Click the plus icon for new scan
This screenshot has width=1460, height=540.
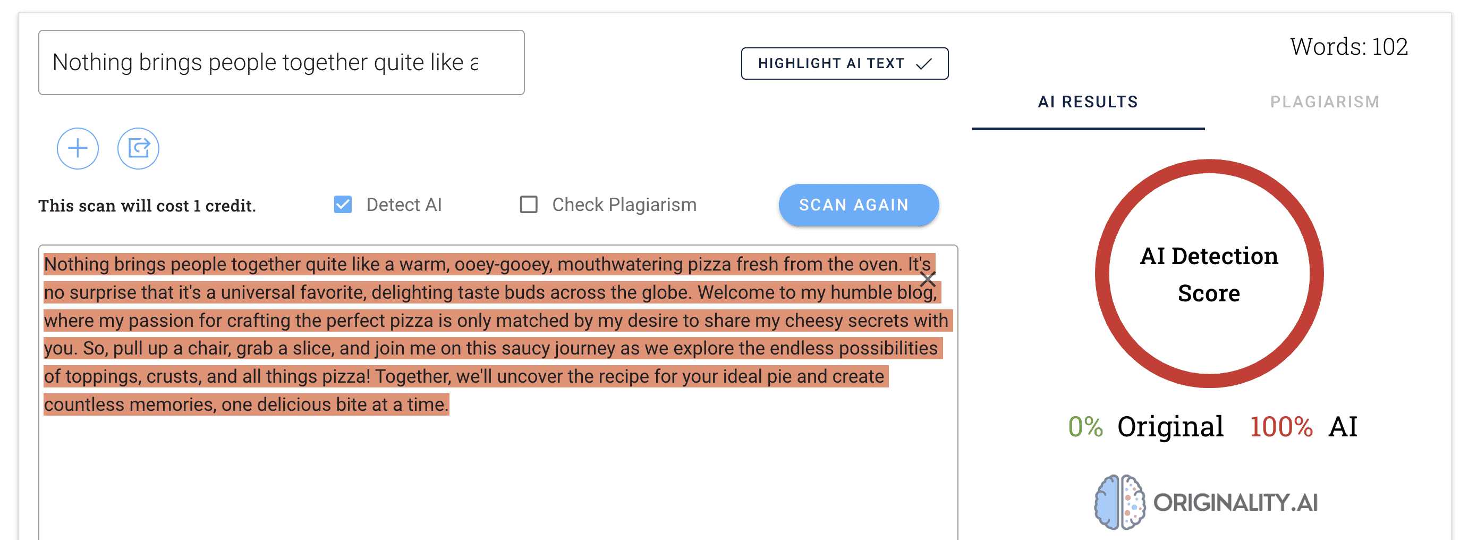pos(78,149)
